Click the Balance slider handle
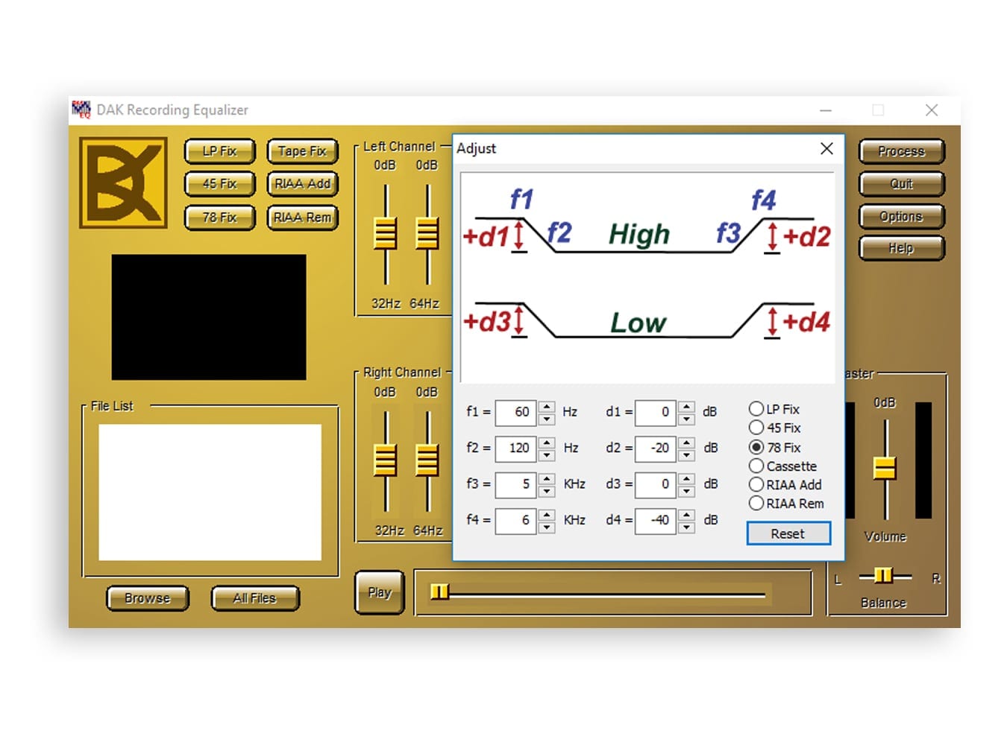Screen dimensions: 1007x745 click(884, 576)
